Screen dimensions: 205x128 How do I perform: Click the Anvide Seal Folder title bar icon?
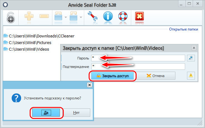pyautogui.click(x=5, y=5)
